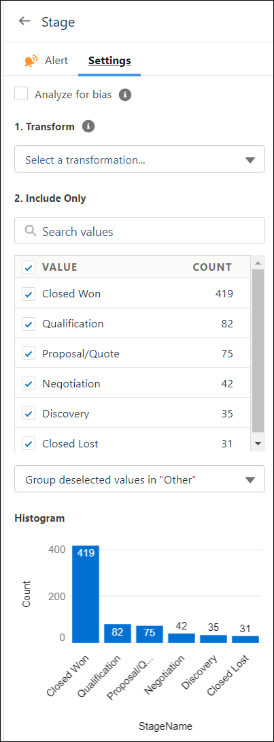Select the Settings tab
The height and width of the screenshot is (742, 274).
pos(109,61)
